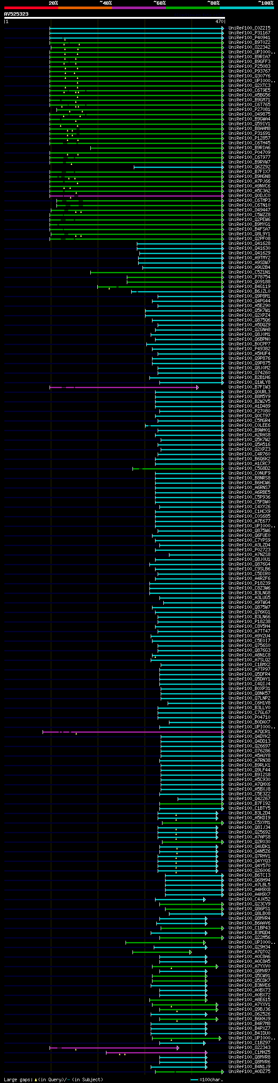
Task: Select hit label UniRef100_C1BMX2
Action: click(x=249, y=665)
